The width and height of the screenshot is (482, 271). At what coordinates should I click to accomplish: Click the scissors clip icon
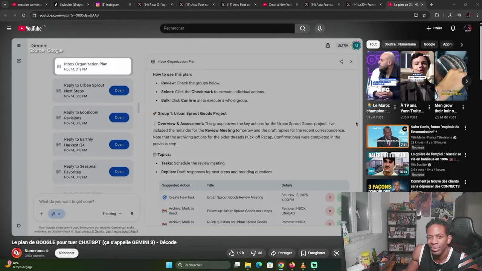(x=337, y=253)
